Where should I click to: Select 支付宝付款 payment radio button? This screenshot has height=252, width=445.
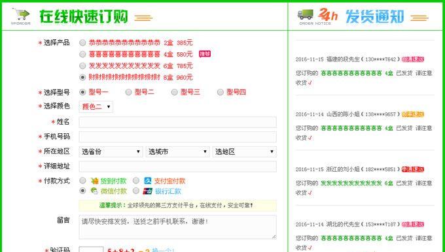point(136,180)
